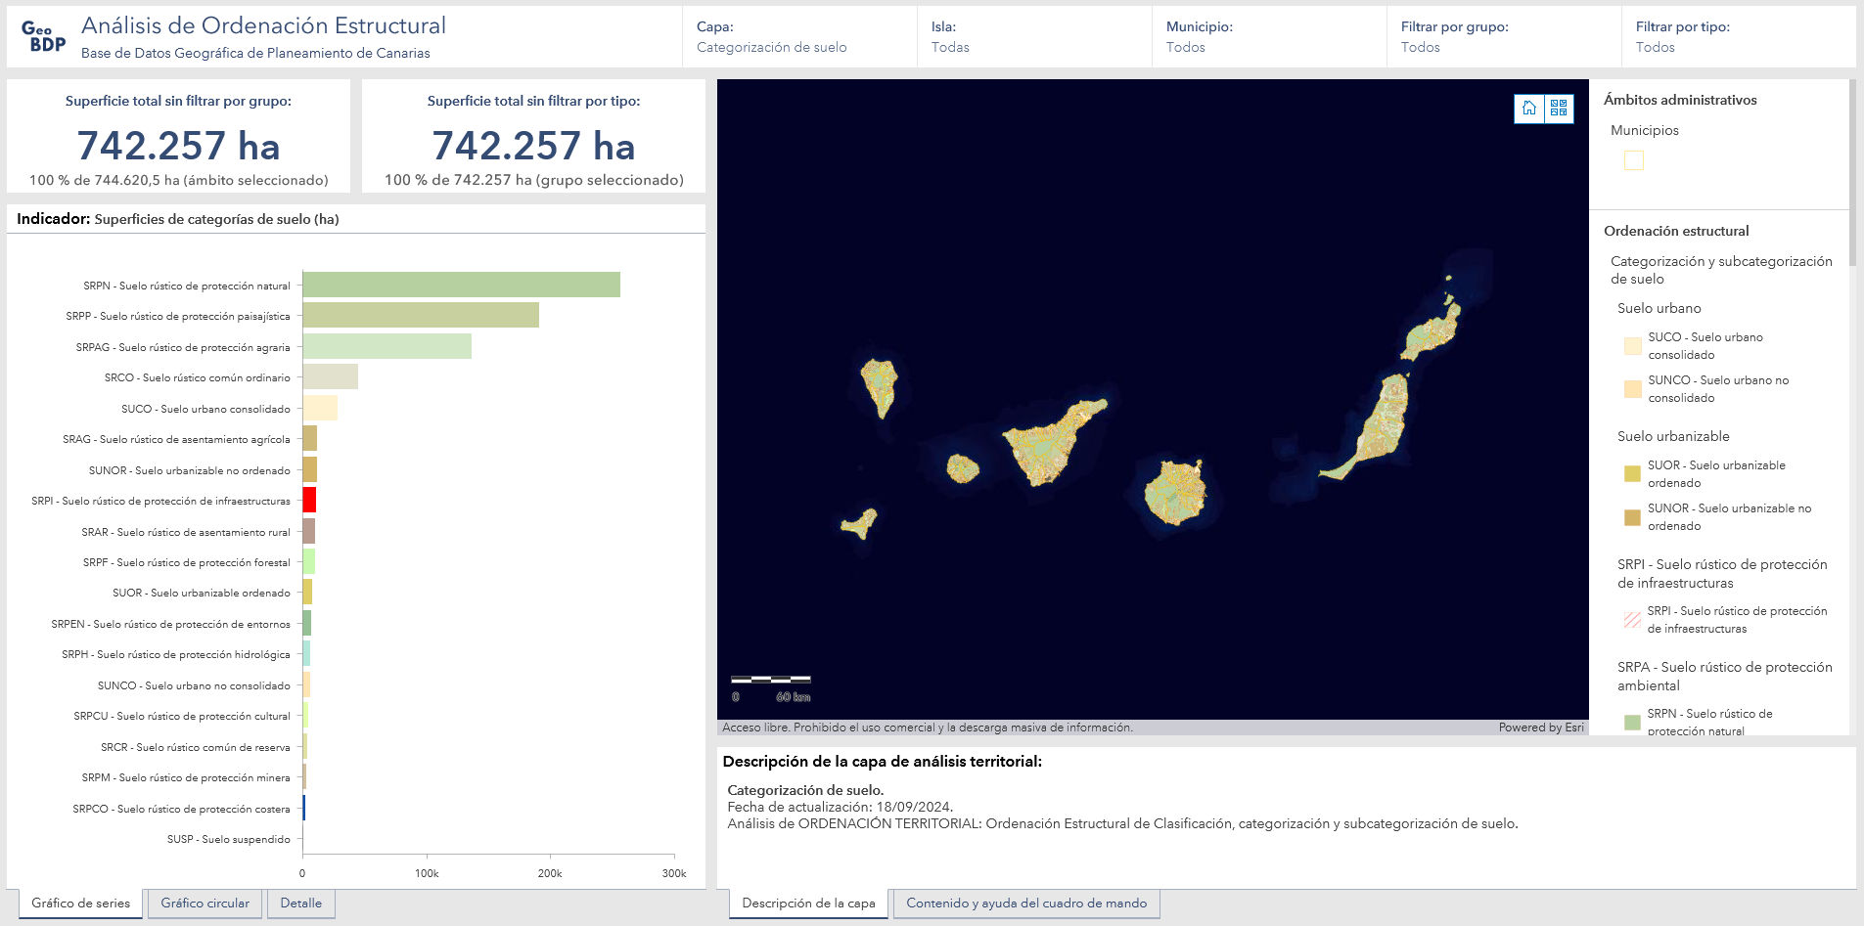Click the Ámbitos administrativos legend heading
The width and height of the screenshot is (1864, 926).
(x=1680, y=100)
